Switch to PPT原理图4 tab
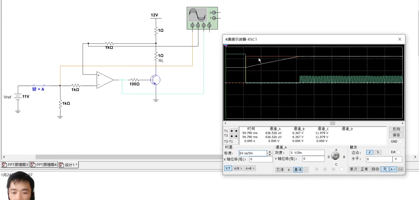 point(44,165)
